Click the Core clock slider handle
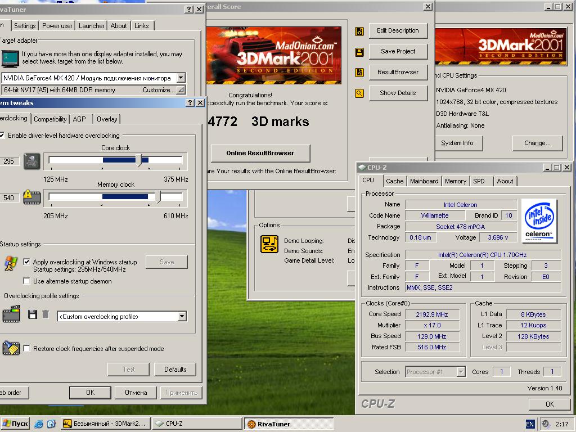 point(139,160)
